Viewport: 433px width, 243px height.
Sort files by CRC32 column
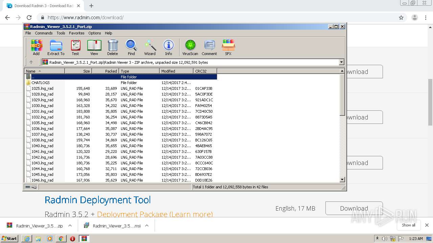tap(205, 71)
